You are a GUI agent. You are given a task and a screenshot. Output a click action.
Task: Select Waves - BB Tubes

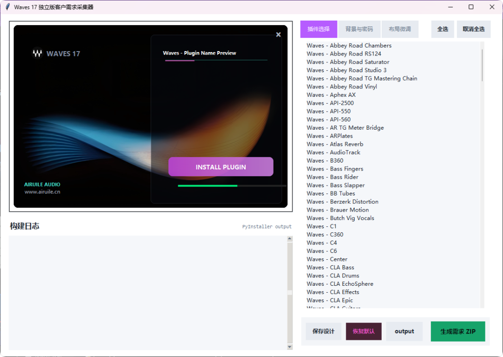point(331,193)
